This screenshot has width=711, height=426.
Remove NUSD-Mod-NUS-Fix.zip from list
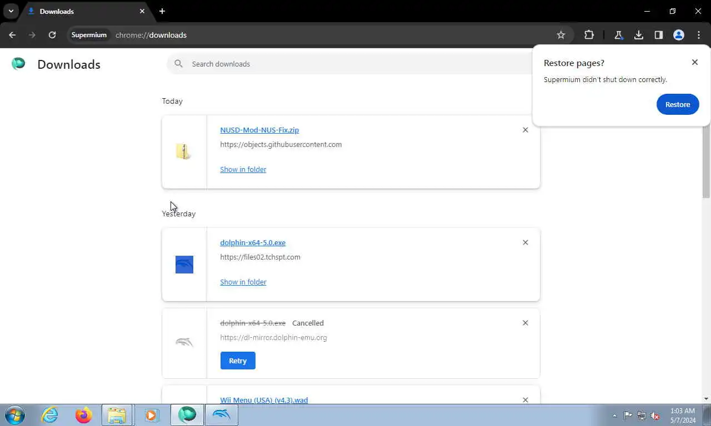click(x=525, y=130)
